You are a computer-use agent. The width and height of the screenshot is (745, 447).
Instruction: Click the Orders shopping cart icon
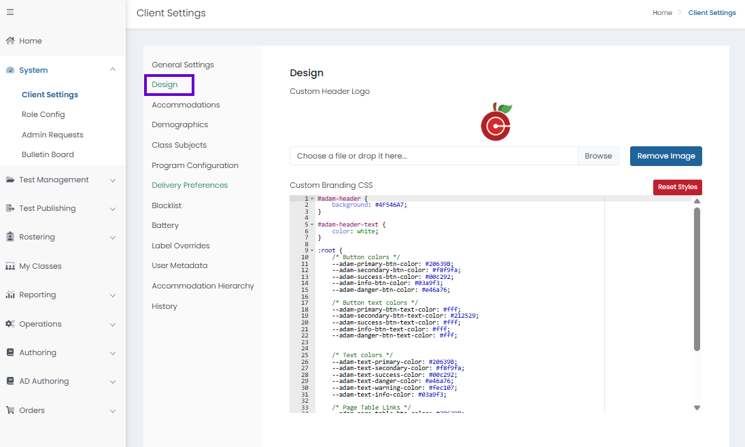point(10,410)
